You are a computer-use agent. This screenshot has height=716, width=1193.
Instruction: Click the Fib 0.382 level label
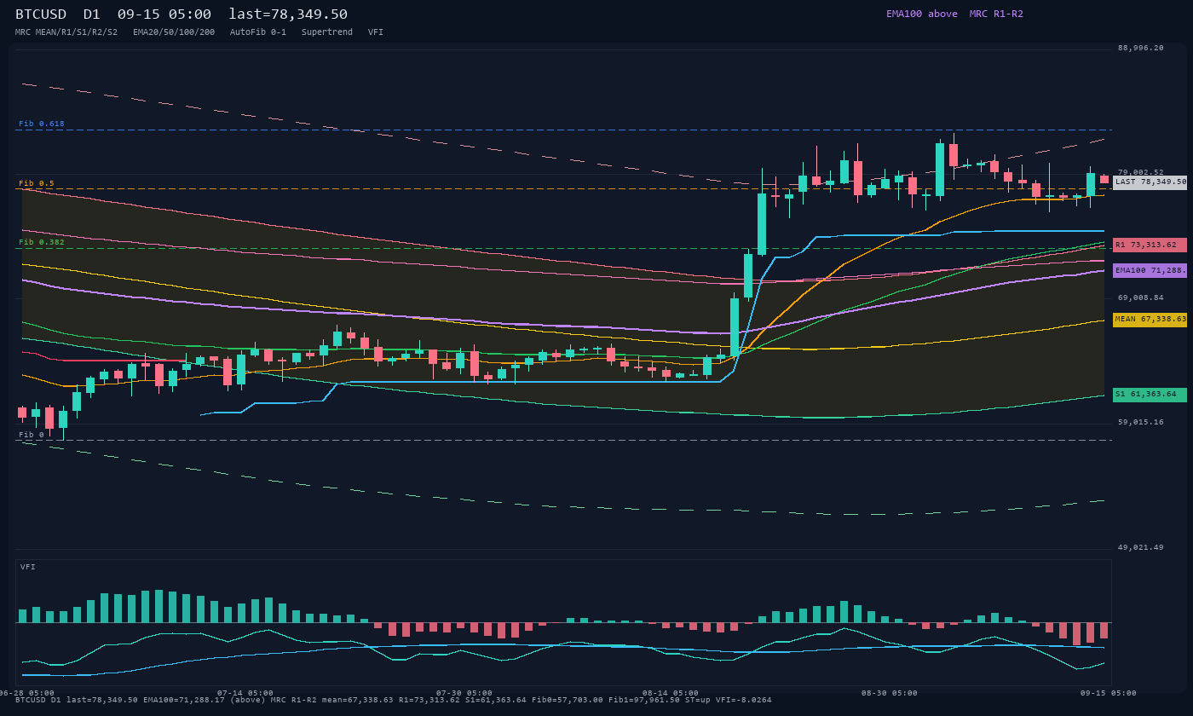pyautogui.click(x=42, y=242)
